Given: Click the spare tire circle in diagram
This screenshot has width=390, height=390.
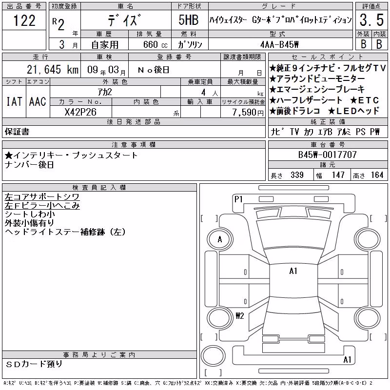Looking at the screenshot, I should pos(213,356).
